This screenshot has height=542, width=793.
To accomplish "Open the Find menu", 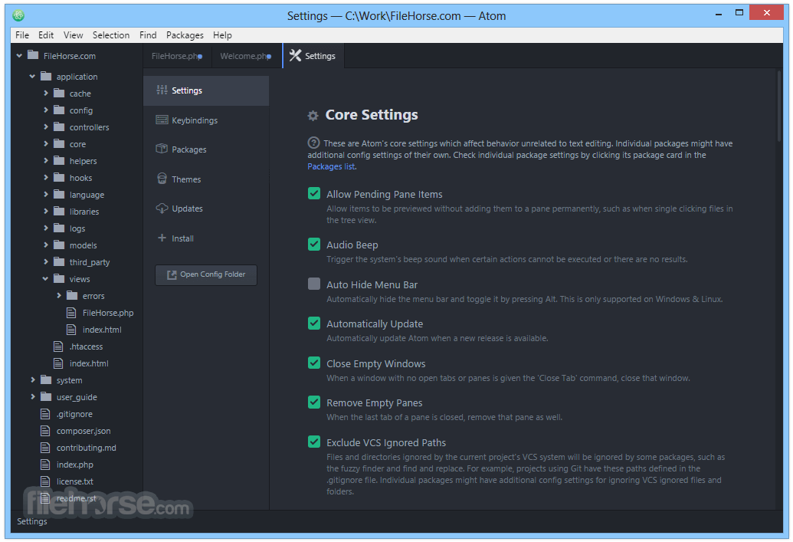I will (x=148, y=35).
